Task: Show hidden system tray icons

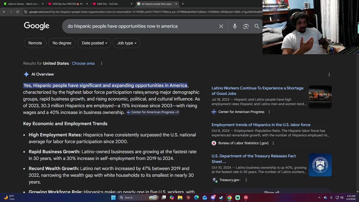Action: click(319, 198)
